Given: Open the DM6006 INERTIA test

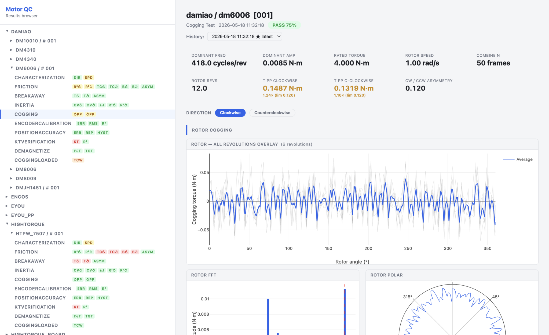Looking at the screenshot, I should [24, 105].
